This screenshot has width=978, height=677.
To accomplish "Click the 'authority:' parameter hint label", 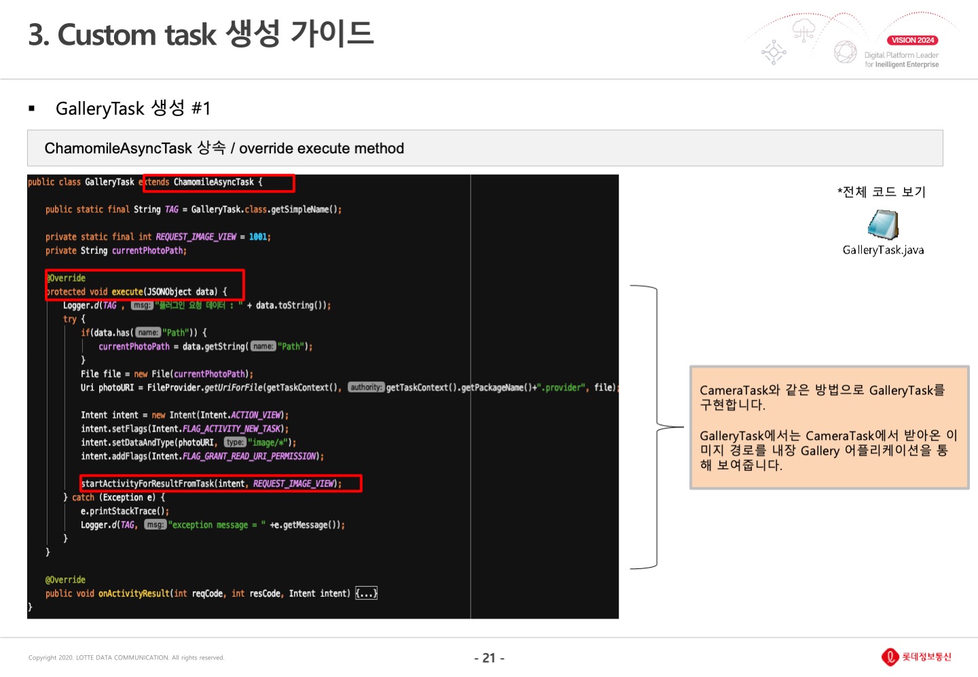I will (367, 388).
